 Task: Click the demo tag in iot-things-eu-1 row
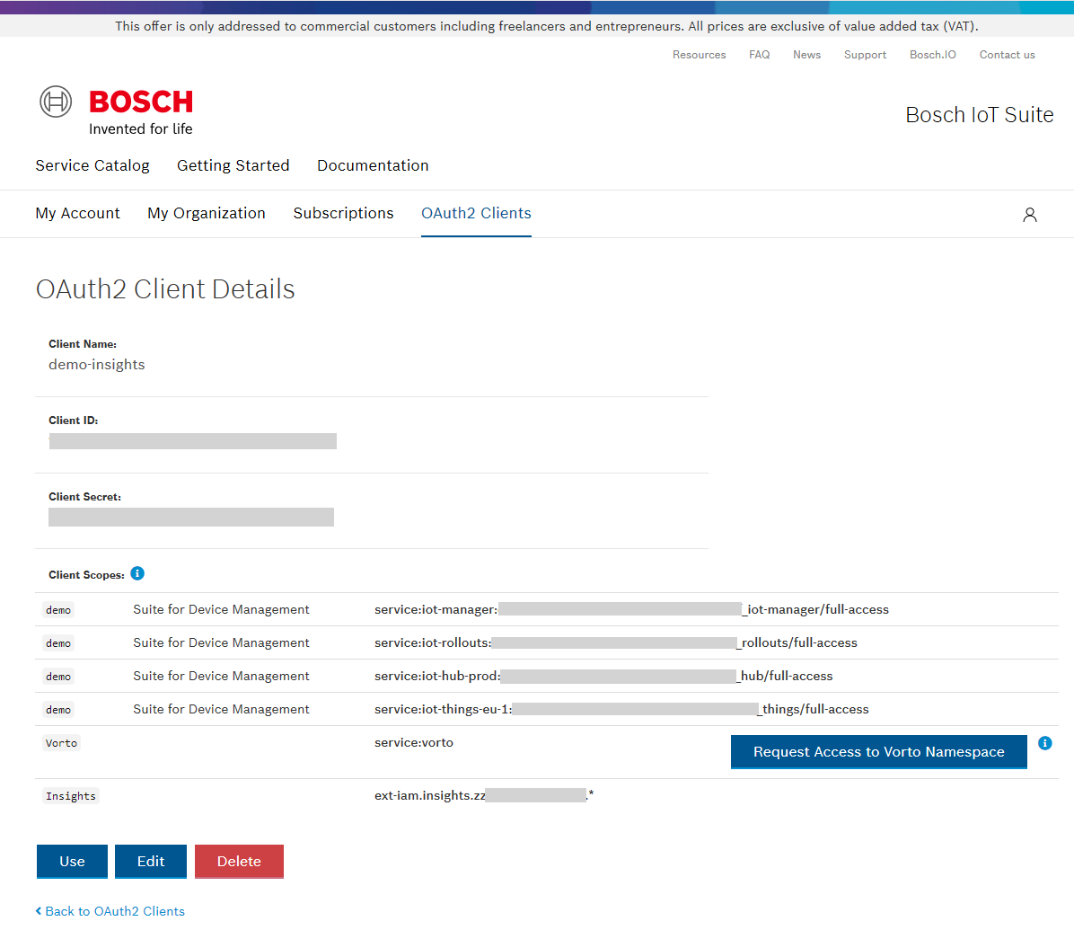58,709
